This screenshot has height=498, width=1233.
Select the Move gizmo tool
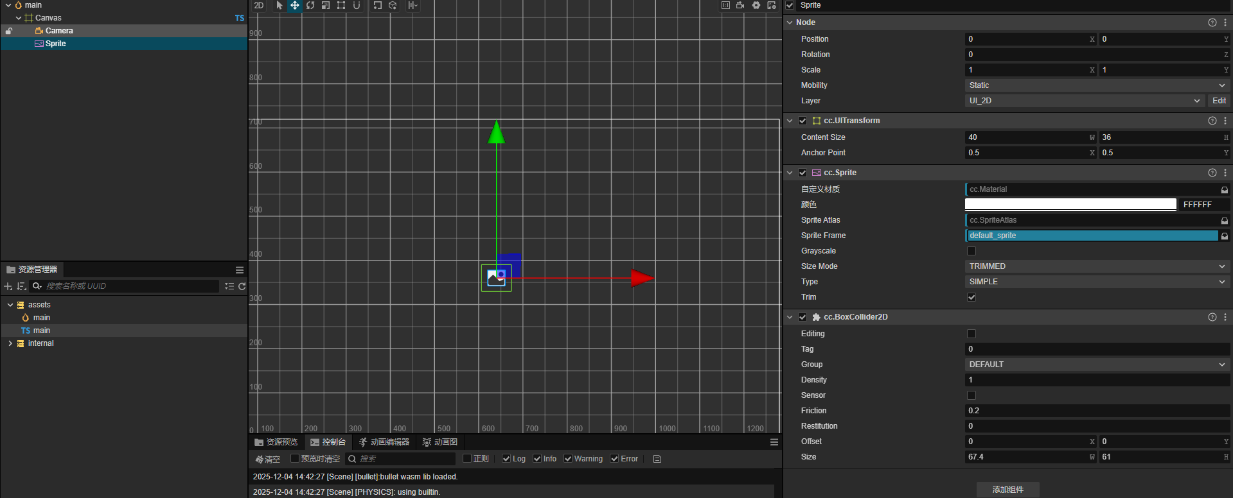(294, 6)
